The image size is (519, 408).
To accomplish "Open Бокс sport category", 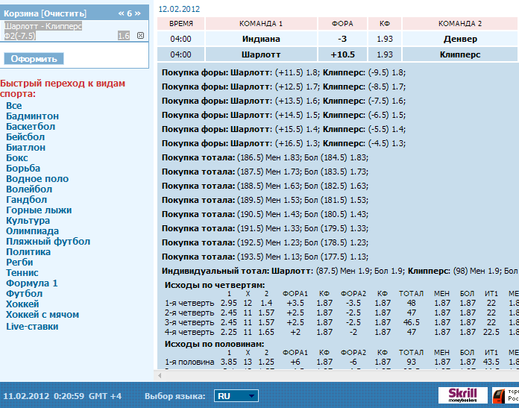I will (x=17, y=158).
